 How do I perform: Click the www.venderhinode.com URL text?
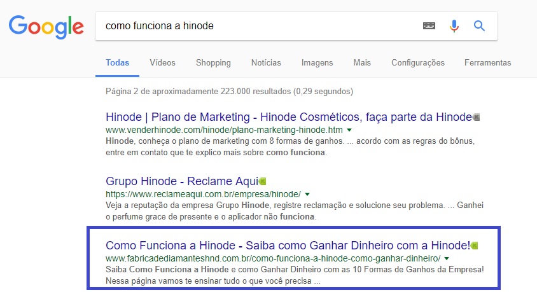(224, 130)
